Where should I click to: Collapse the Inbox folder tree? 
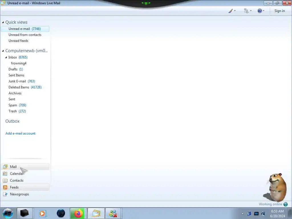[6, 57]
